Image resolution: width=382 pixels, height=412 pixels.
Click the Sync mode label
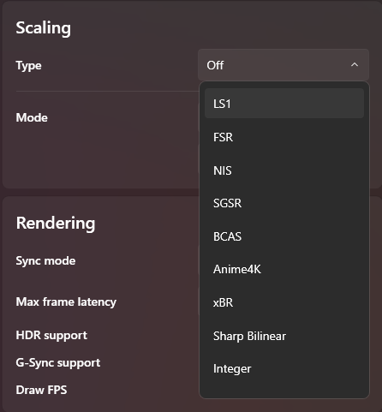tap(45, 261)
